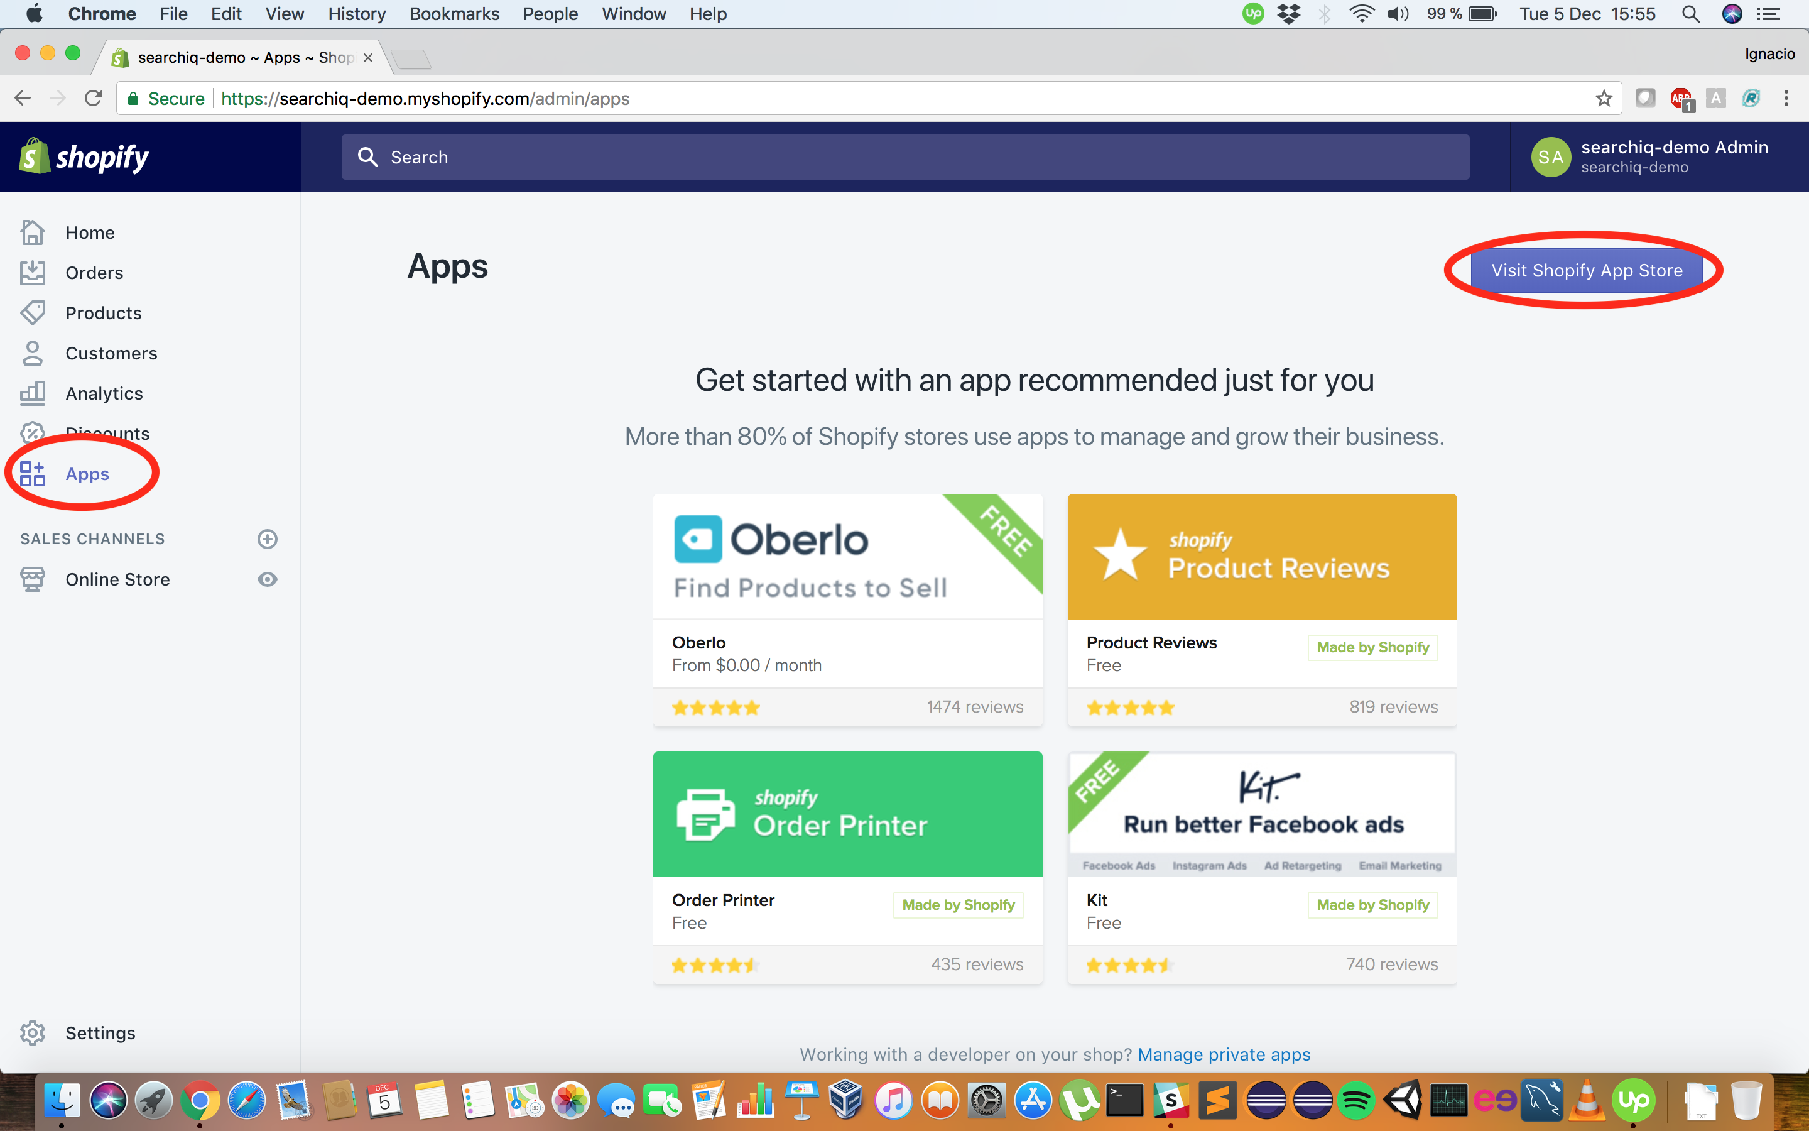
Task: Close the searchiq-demo tab
Action: click(368, 58)
